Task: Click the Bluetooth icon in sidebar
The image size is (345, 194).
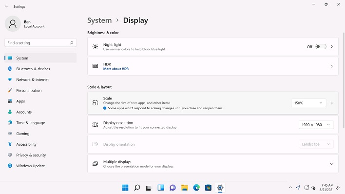Action: click(x=10, y=69)
